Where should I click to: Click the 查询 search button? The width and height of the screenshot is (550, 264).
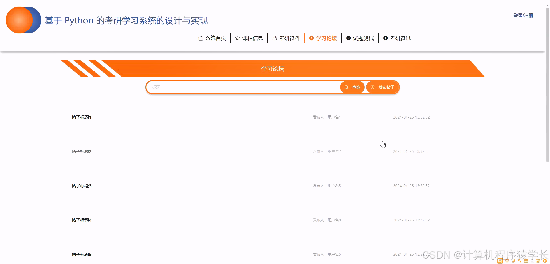point(352,87)
